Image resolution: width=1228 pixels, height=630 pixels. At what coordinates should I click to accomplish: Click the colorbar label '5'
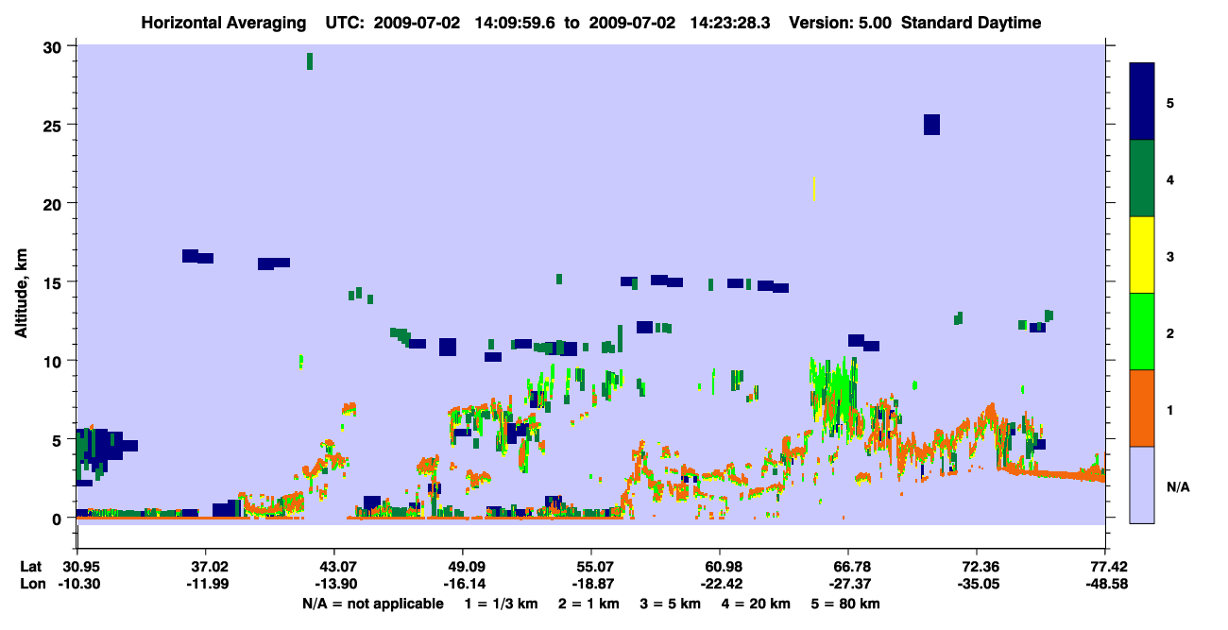pyautogui.click(x=1170, y=102)
